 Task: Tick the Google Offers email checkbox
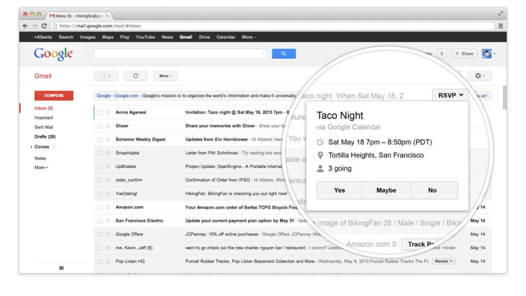pyautogui.click(x=100, y=234)
